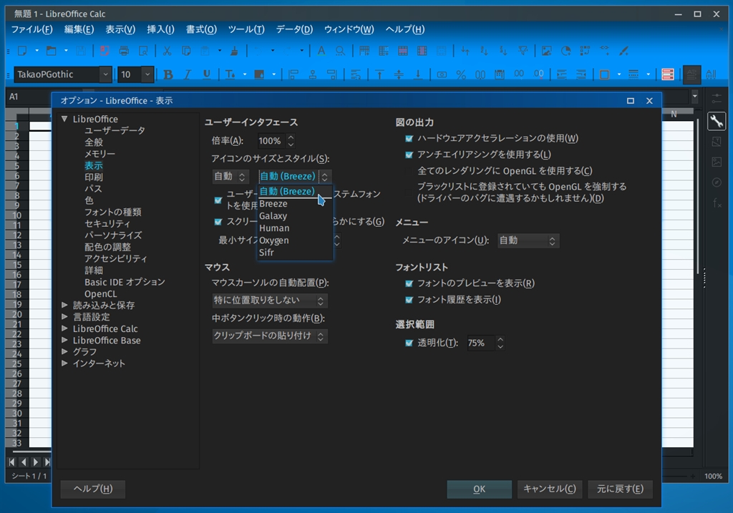Select Galaxy from icon style list
The image size is (733, 513).
click(x=295, y=216)
